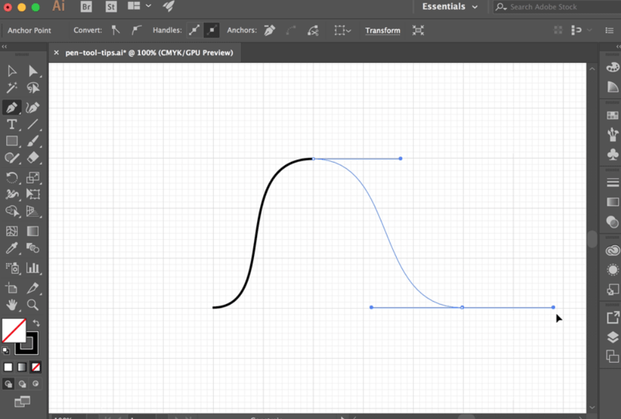Viewport: 621px width, 419px height.
Task: Open the control bar options menu
Action: click(609, 30)
